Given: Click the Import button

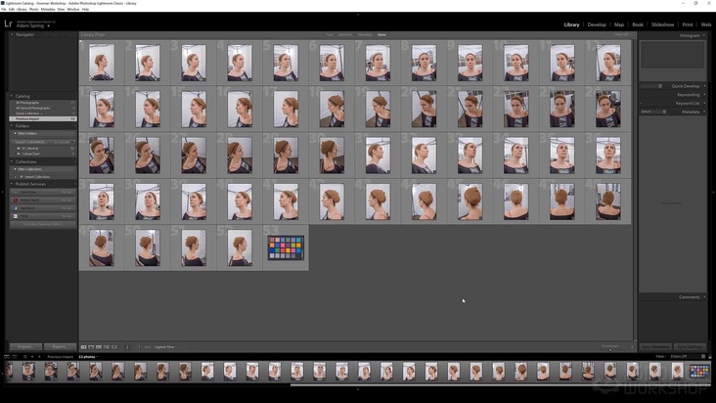Looking at the screenshot, I should [25, 347].
